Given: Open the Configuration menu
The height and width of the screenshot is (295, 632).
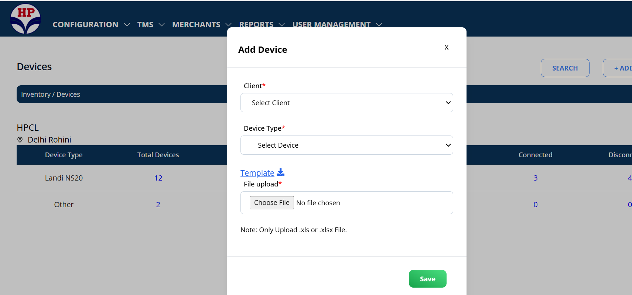Looking at the screenshot, I should click(x=85, y=25).
